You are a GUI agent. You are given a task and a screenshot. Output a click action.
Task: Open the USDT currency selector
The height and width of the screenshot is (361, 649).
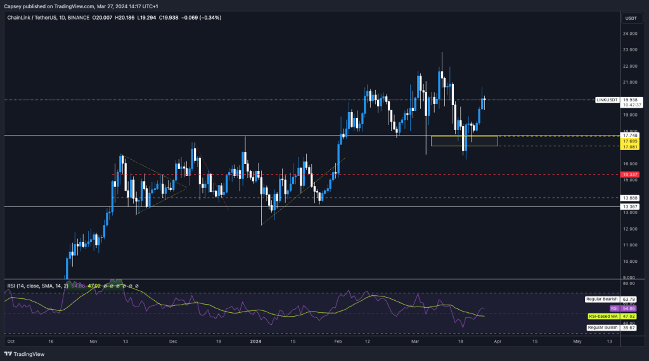pos(631,18)
